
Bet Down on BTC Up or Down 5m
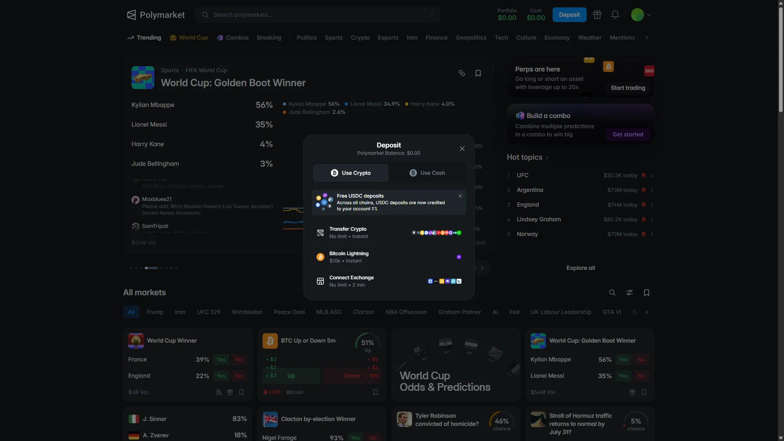coord(352,376)
